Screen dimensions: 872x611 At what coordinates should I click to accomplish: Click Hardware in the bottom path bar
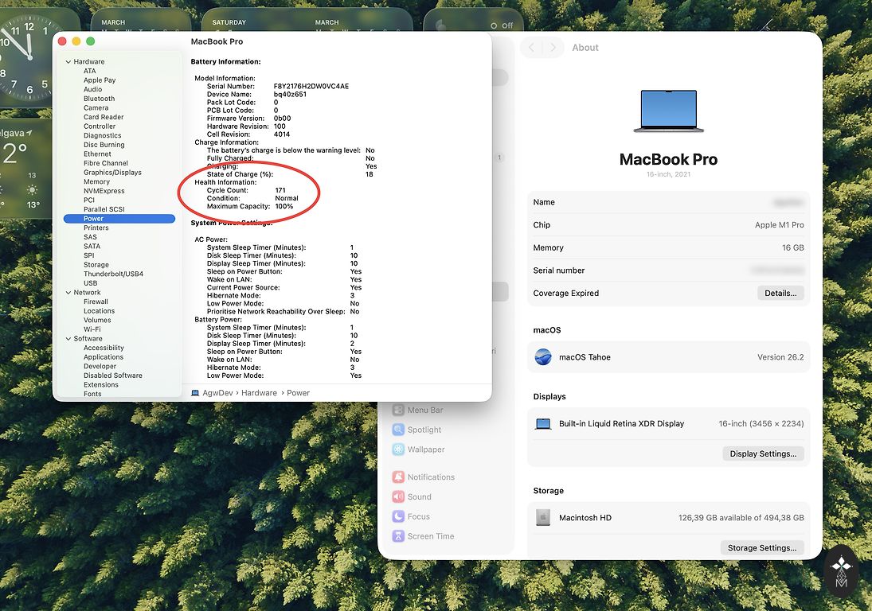(260, 393)
